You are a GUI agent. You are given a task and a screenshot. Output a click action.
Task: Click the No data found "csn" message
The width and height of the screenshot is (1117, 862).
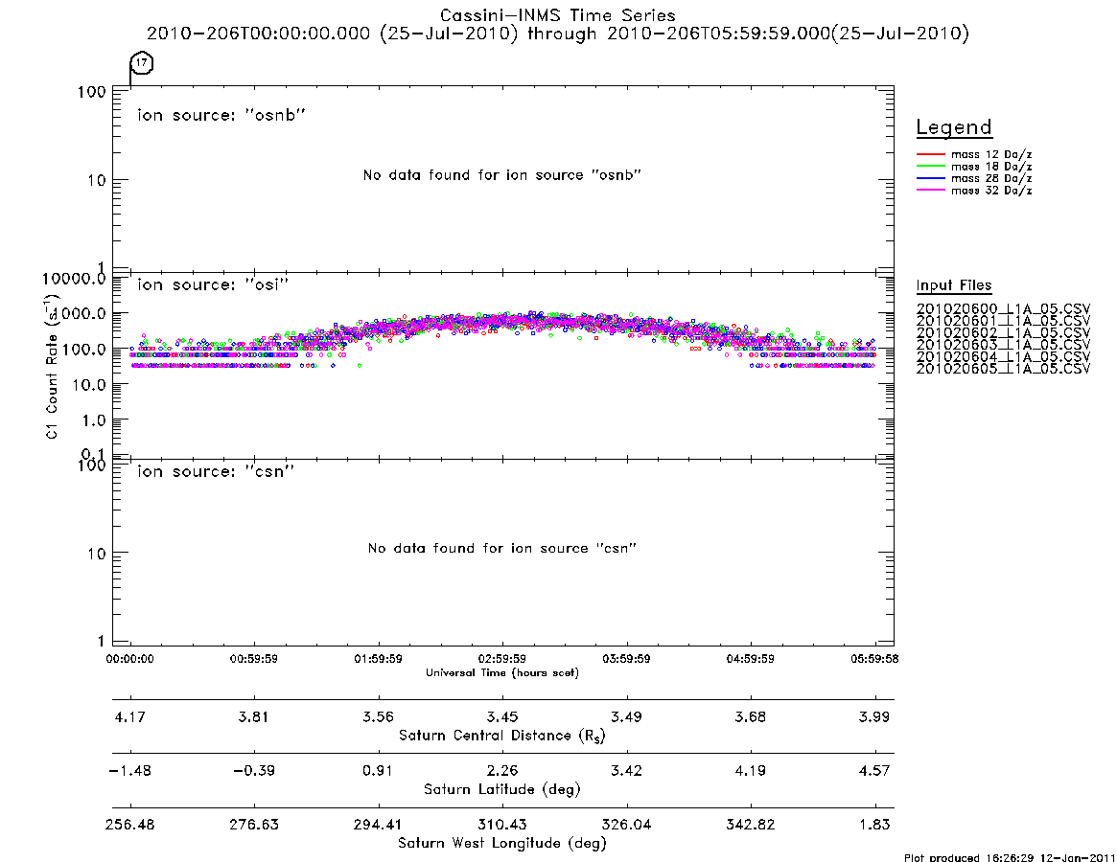(x=502, y=548)
